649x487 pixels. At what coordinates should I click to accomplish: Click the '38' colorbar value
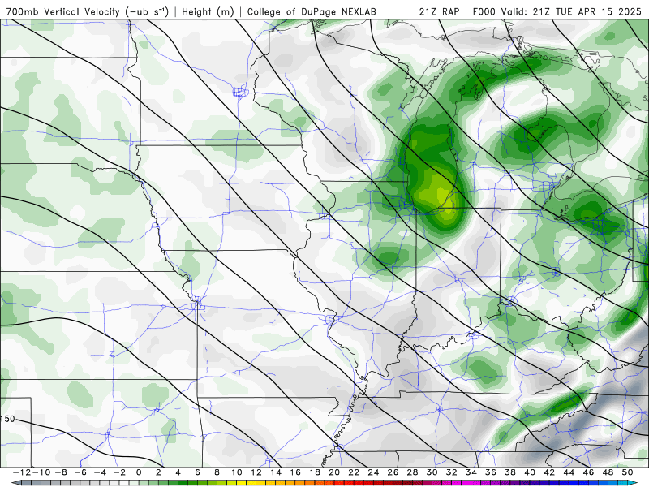[x=510, y=472]
